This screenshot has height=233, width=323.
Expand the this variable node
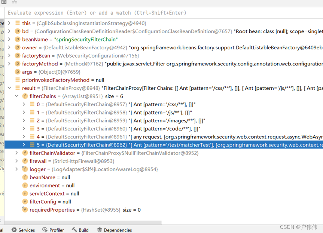(10, 23)
